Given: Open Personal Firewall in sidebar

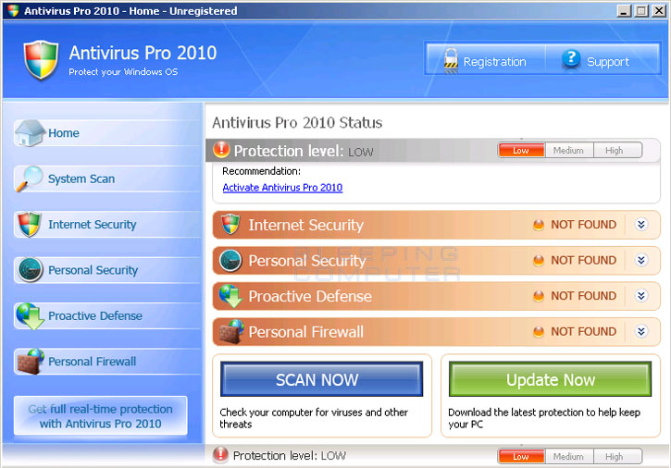Looking at the screenshot, I should (x=107, y=362).
